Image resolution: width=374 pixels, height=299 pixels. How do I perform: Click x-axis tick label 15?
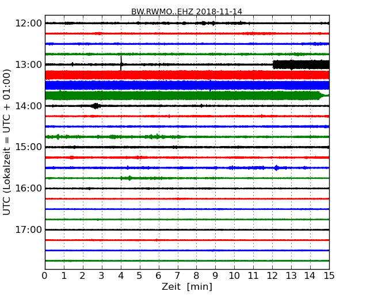point(329,275)
